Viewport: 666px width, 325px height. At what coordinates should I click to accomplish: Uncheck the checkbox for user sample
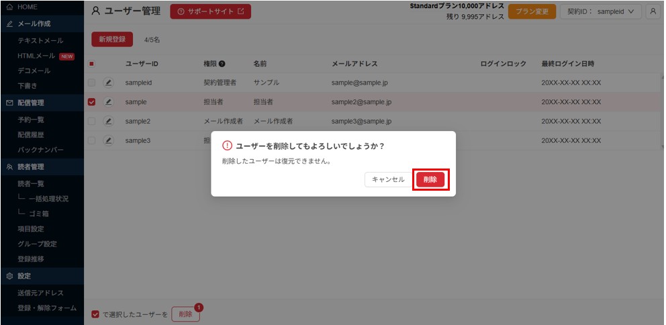[x=92, y=102]
